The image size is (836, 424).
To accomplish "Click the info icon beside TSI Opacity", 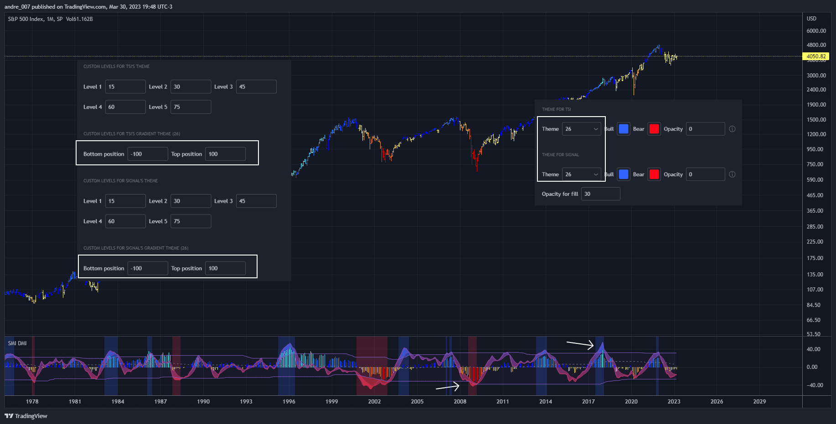I will pyautogui.click(x=732, y=129).
